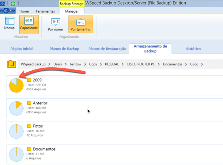Navigate to Documentos breadcrumb
223x165 pixels.
coord(172,64)
